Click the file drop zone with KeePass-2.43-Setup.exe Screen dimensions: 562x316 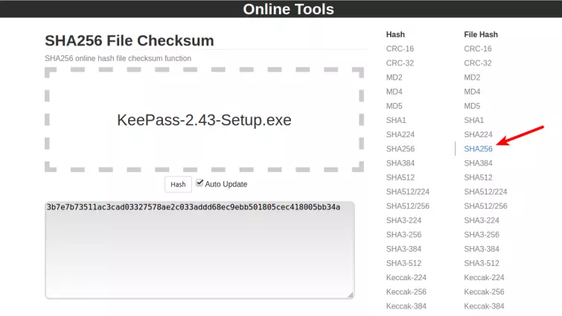point(205,120)
